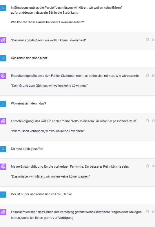Click user avatar beside "Wo reimt sich denn das?"
The width and height of the screenshot is (155, 227).
[x=3, y=104]
